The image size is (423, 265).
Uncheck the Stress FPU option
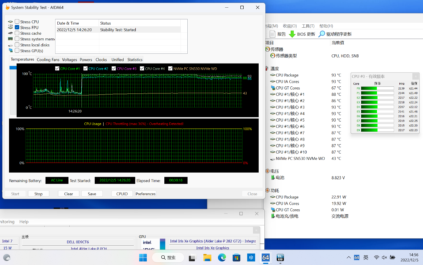[17, 27]
